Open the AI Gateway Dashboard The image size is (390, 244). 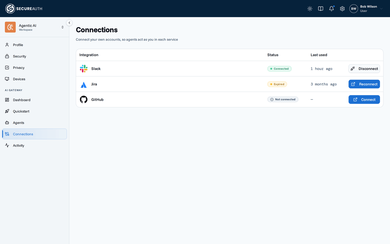pos(34,100)
